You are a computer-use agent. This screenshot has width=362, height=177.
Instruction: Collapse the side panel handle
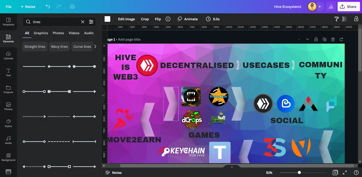[x=103, y=95]
